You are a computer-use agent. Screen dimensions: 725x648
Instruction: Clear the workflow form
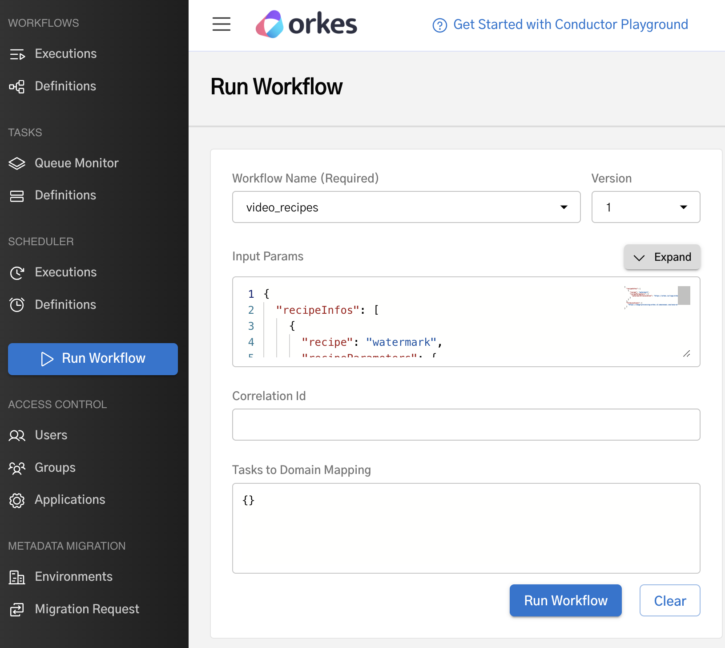click(x=669, y=600)
